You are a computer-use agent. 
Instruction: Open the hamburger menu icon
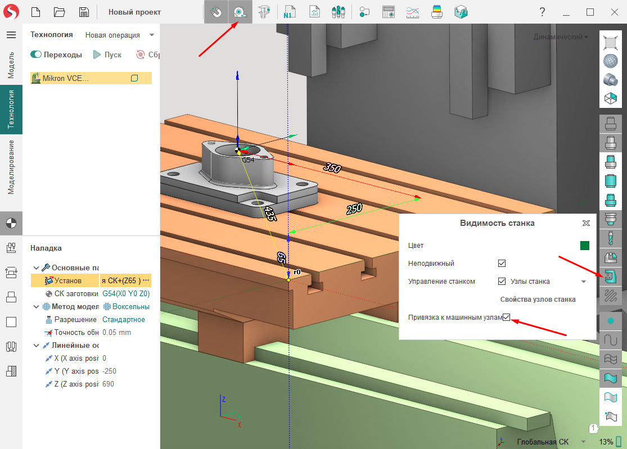(11, 35)
